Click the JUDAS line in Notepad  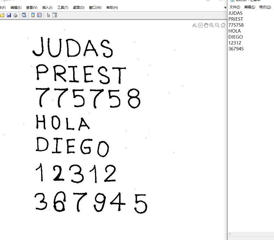point(235,13)
